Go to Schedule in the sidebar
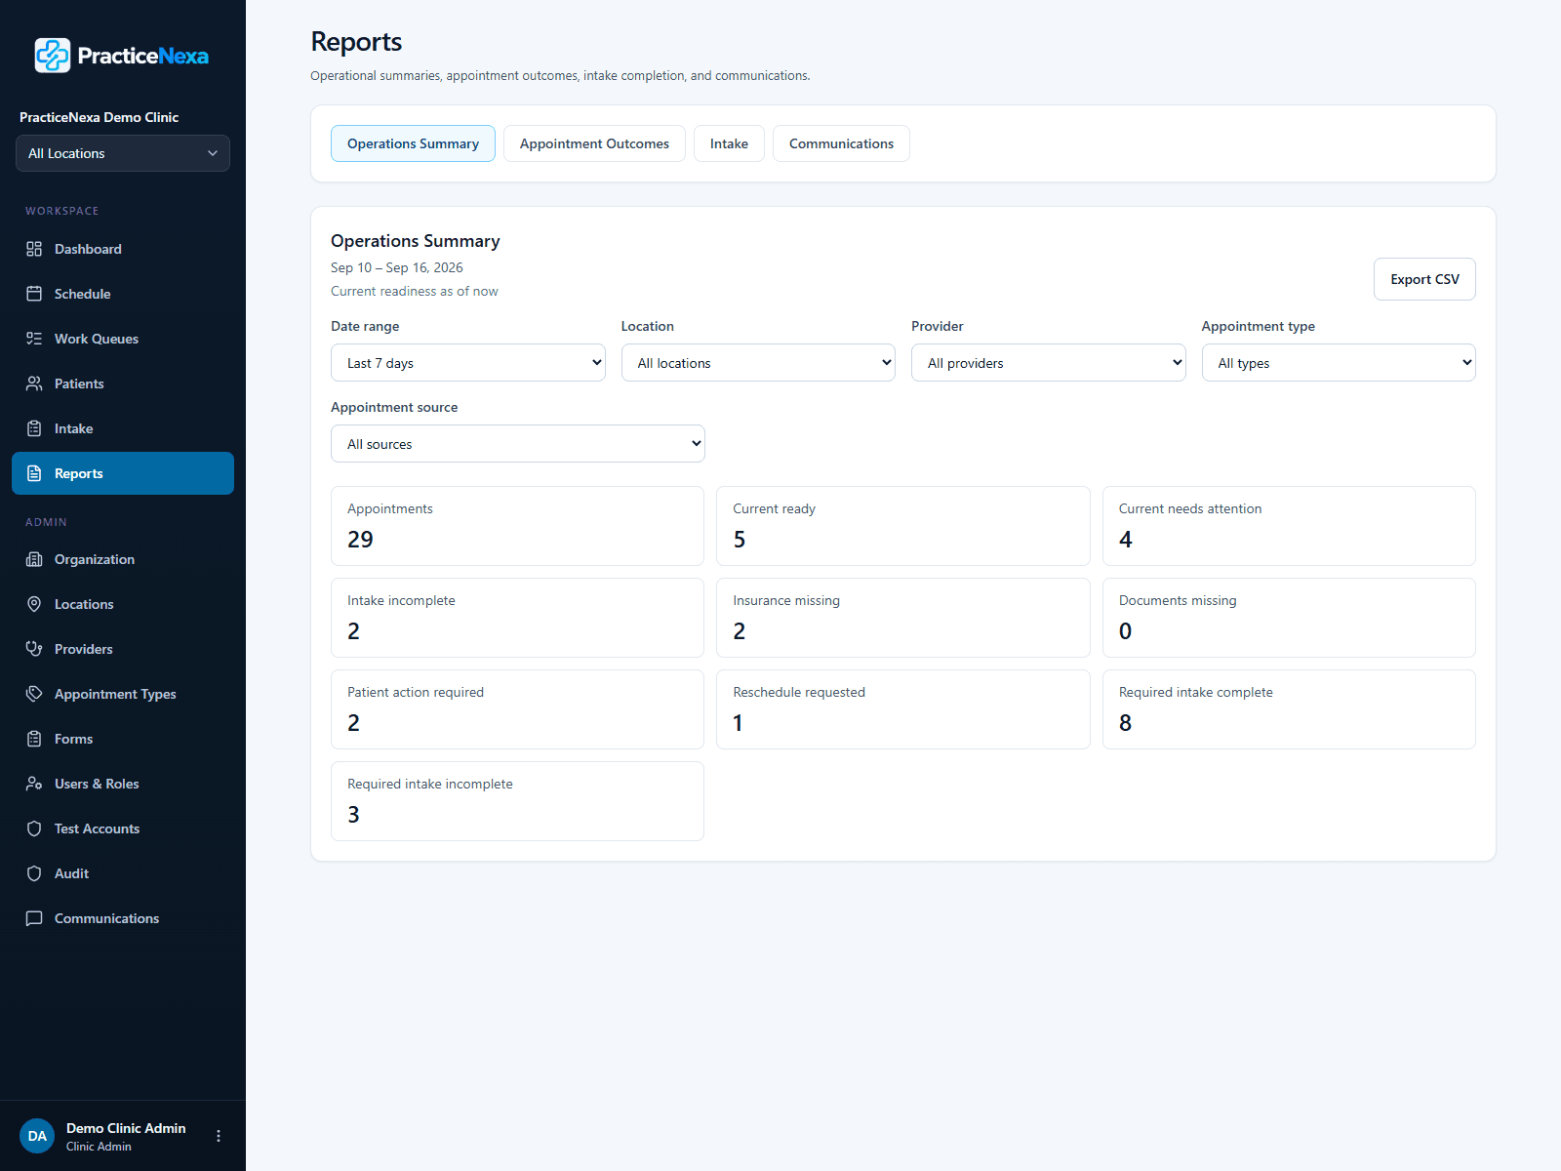 tap(123, 294)
